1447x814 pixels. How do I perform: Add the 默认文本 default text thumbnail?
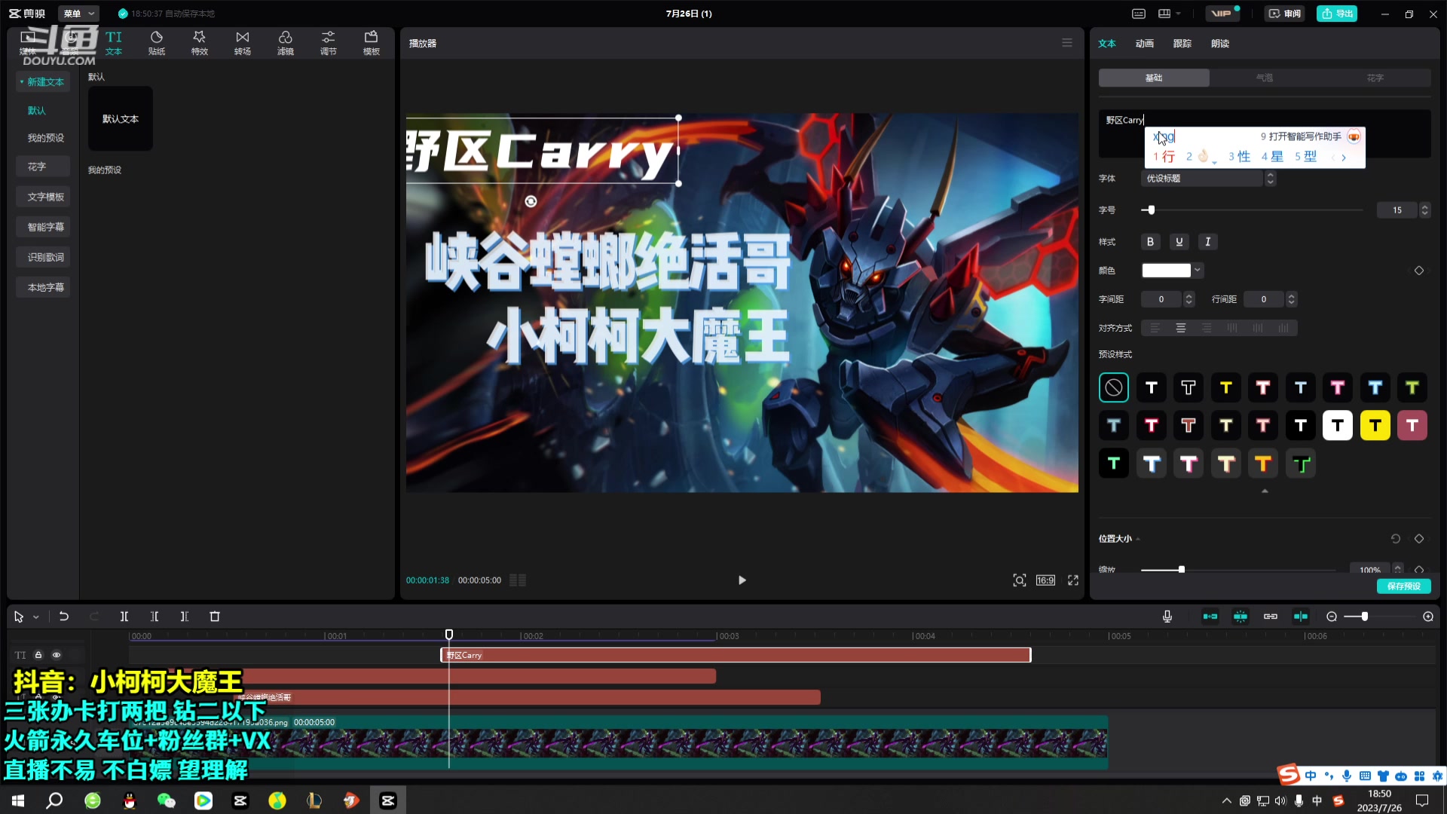[121, 118]
